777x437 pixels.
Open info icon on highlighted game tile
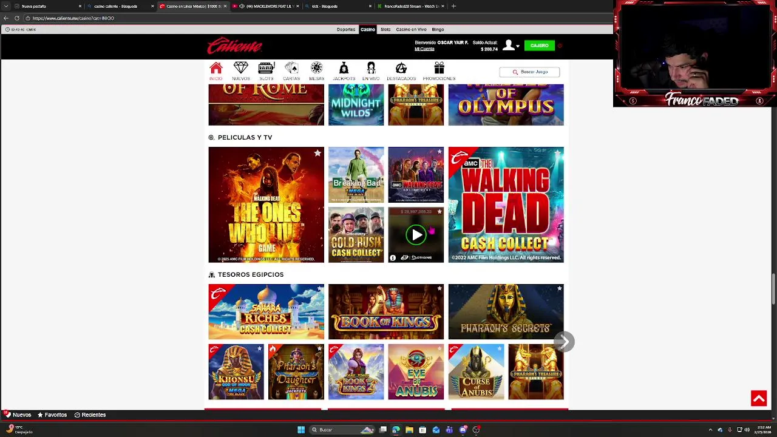(x=393, y=258)
